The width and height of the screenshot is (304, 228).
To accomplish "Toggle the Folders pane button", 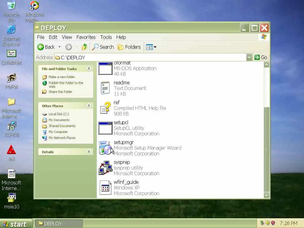I will (129, 47).
